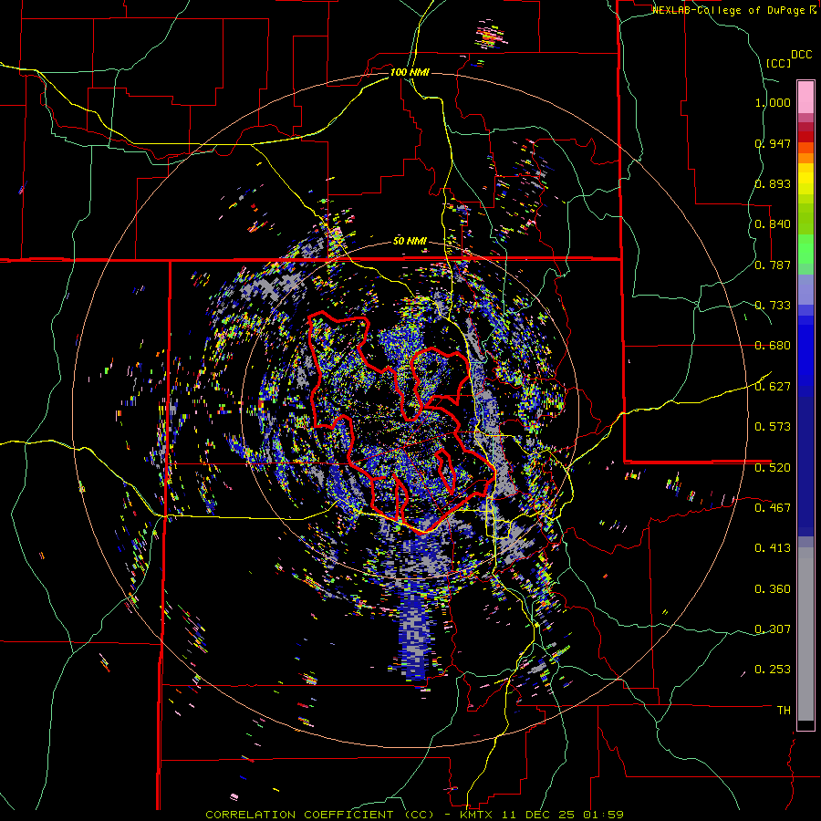The height and width of the screenshot is (821, 821).
Task: Select the 0.307 scale value
Action: tap(773, 629)
